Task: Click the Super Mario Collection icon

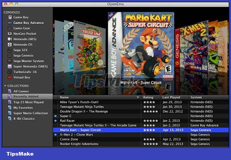Action: click(x=9, y=113)
